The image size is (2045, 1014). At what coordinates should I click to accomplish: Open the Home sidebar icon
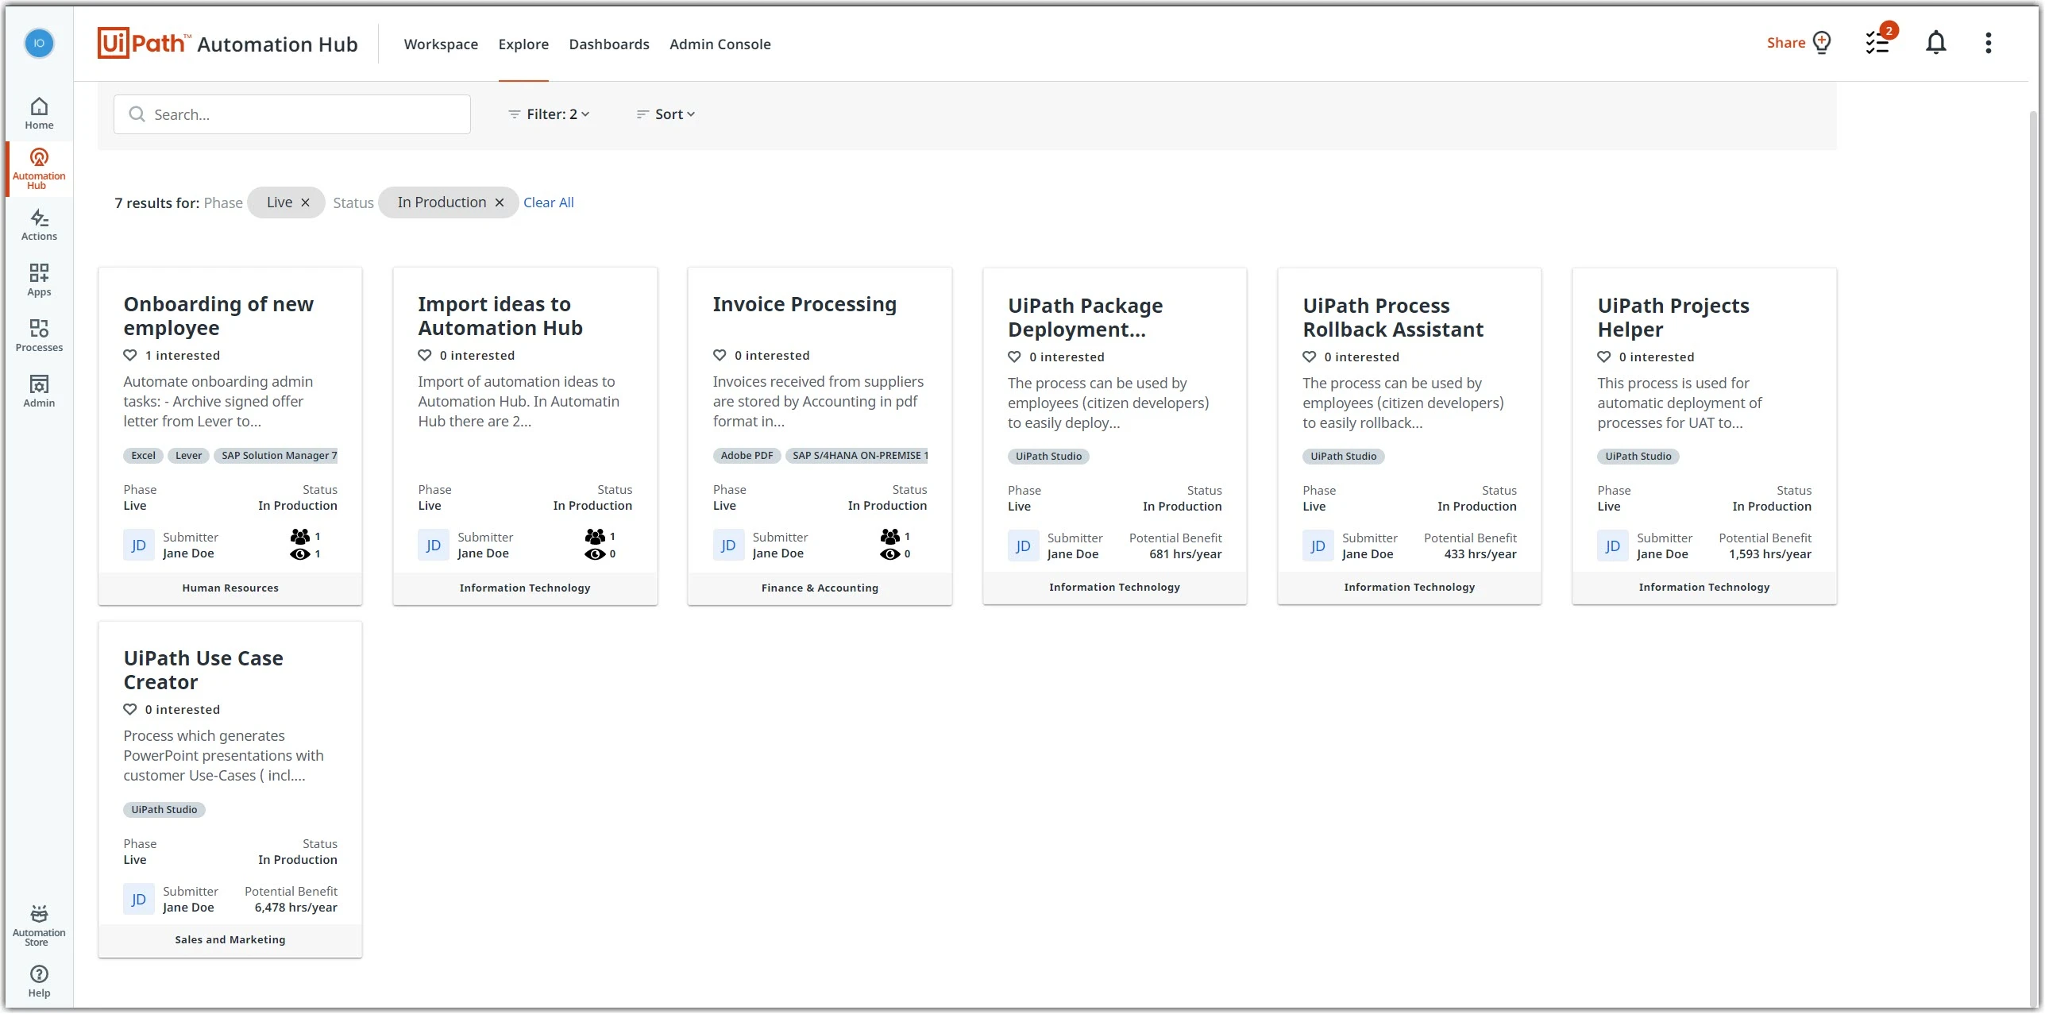(x=39, y=114)
